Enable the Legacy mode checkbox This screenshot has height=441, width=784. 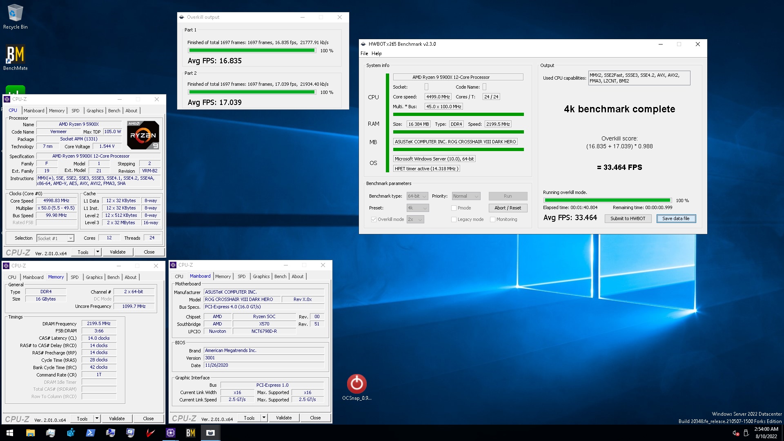pos(454,219)
